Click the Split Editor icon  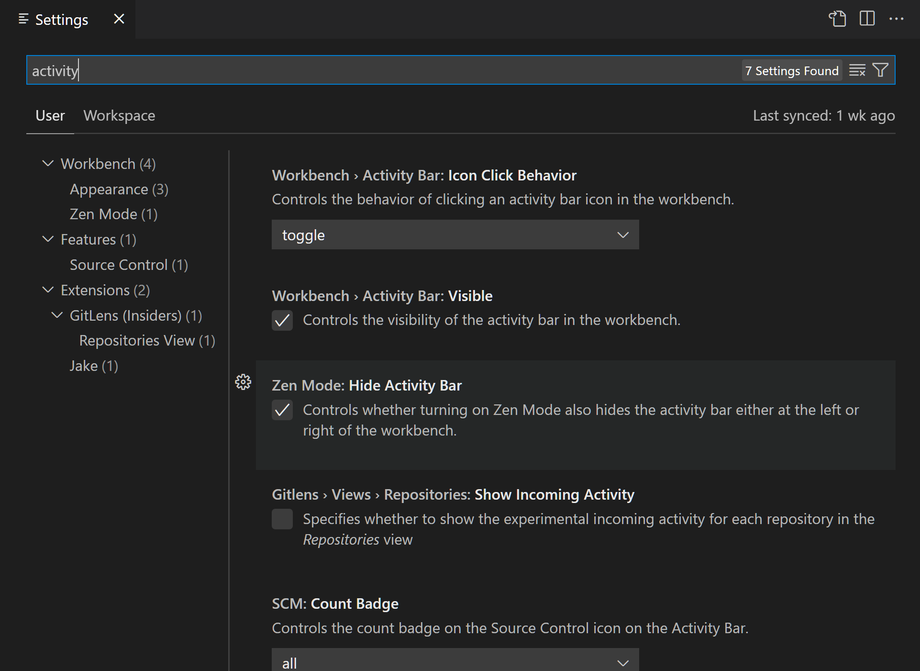pyautogui.click(x=867, y=19)
